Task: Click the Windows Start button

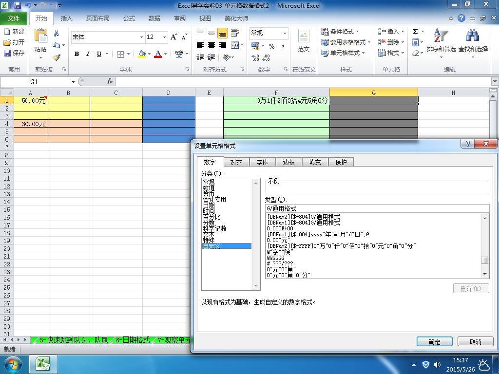Action: [x=12, y=364]
